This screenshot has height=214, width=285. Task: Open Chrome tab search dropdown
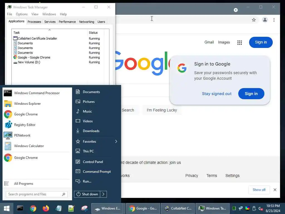pos(235,10)
